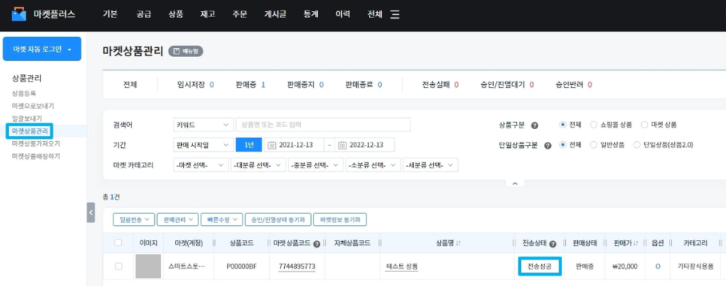The image size is (726, 286).
Task: Open the 게시글 top menu
Action: [x=275, y=14]
